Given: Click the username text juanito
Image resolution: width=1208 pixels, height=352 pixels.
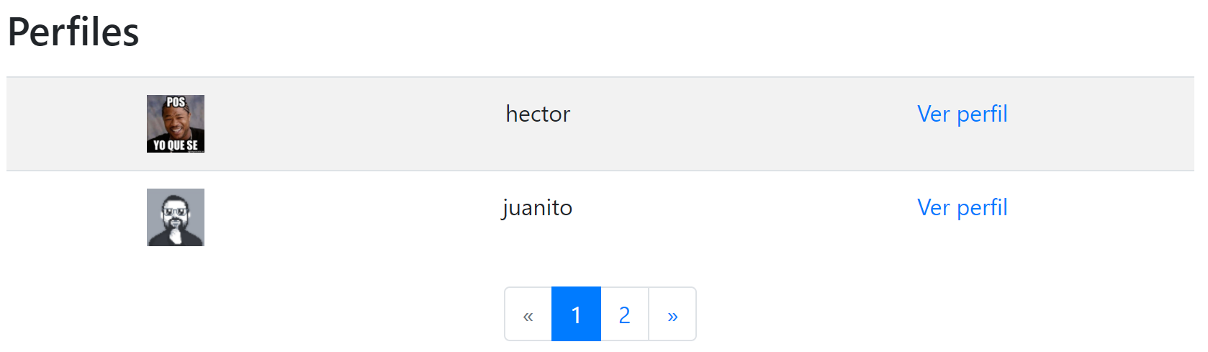Looking at the screenshot, I should pos(537,208).
